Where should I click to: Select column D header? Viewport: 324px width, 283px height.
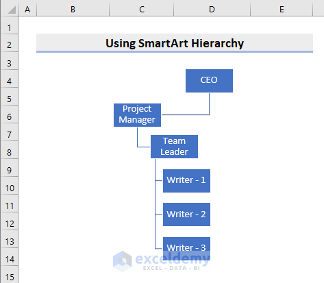tap(212, 9)
